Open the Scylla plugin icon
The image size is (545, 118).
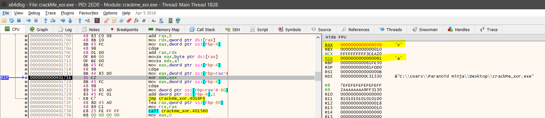(97, 21)
